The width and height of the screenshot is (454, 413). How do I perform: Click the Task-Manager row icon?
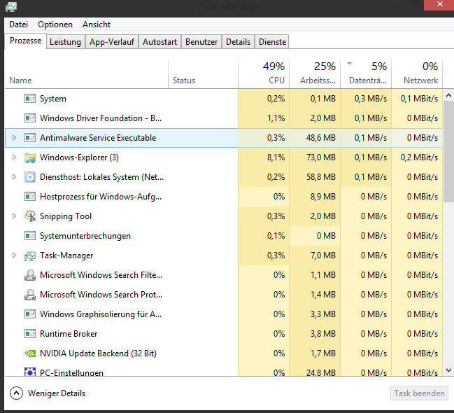pyautogui.click(x=30, y=255)
